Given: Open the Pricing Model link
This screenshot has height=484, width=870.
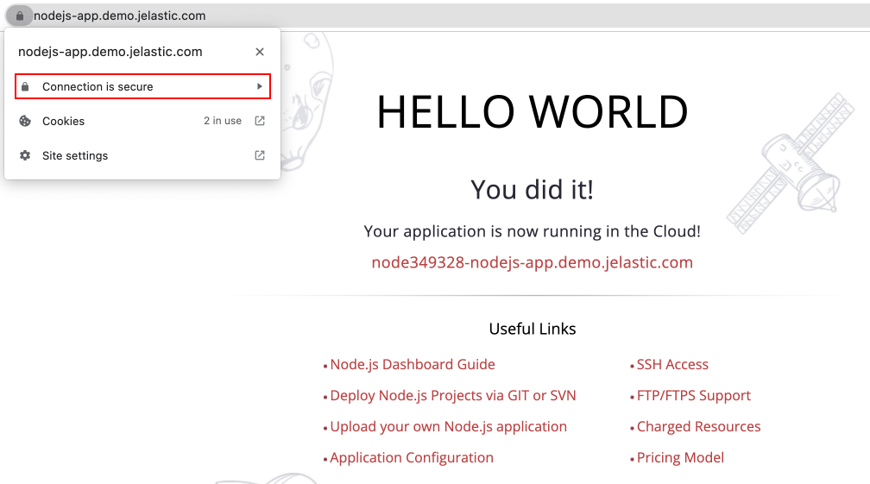Looking at the screenshot, I should pyautogui.click(x=680, y=457).
